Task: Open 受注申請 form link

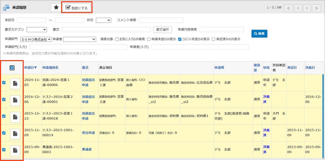Action: (x=88, y=133)
